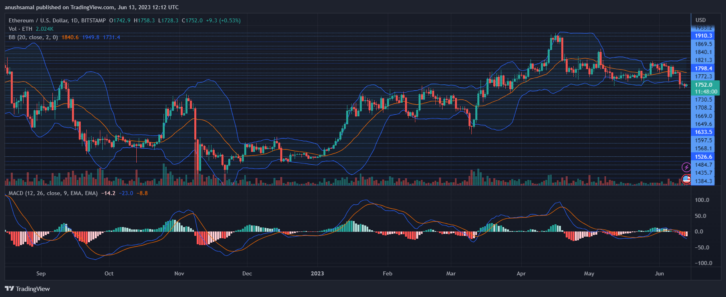The width and height of the screenshot is (726, 297).
Task: Click the 1633.5 highlighted price label
Action: coord(703,132)
